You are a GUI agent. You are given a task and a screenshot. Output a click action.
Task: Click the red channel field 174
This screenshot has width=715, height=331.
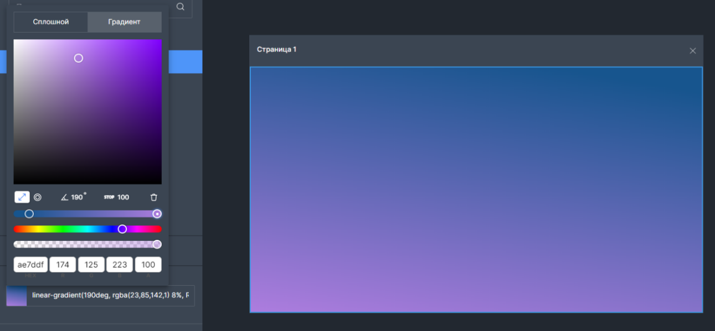click(x=63, y=265)
